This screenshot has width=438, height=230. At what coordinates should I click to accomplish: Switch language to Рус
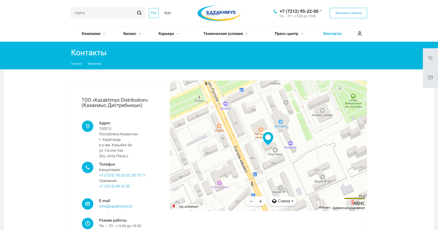154,13
